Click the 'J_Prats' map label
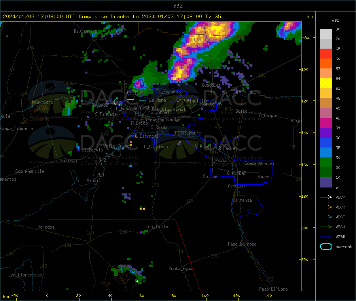This screenshot has height=301, width=356. pyautogui.click(x=219, y=161)
